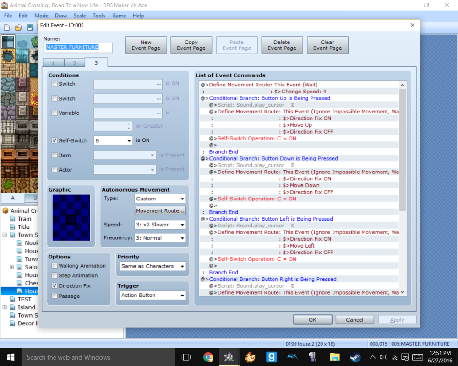
Task: Open the Self-Switch B dropdown
Action: (x=113, y=140)
